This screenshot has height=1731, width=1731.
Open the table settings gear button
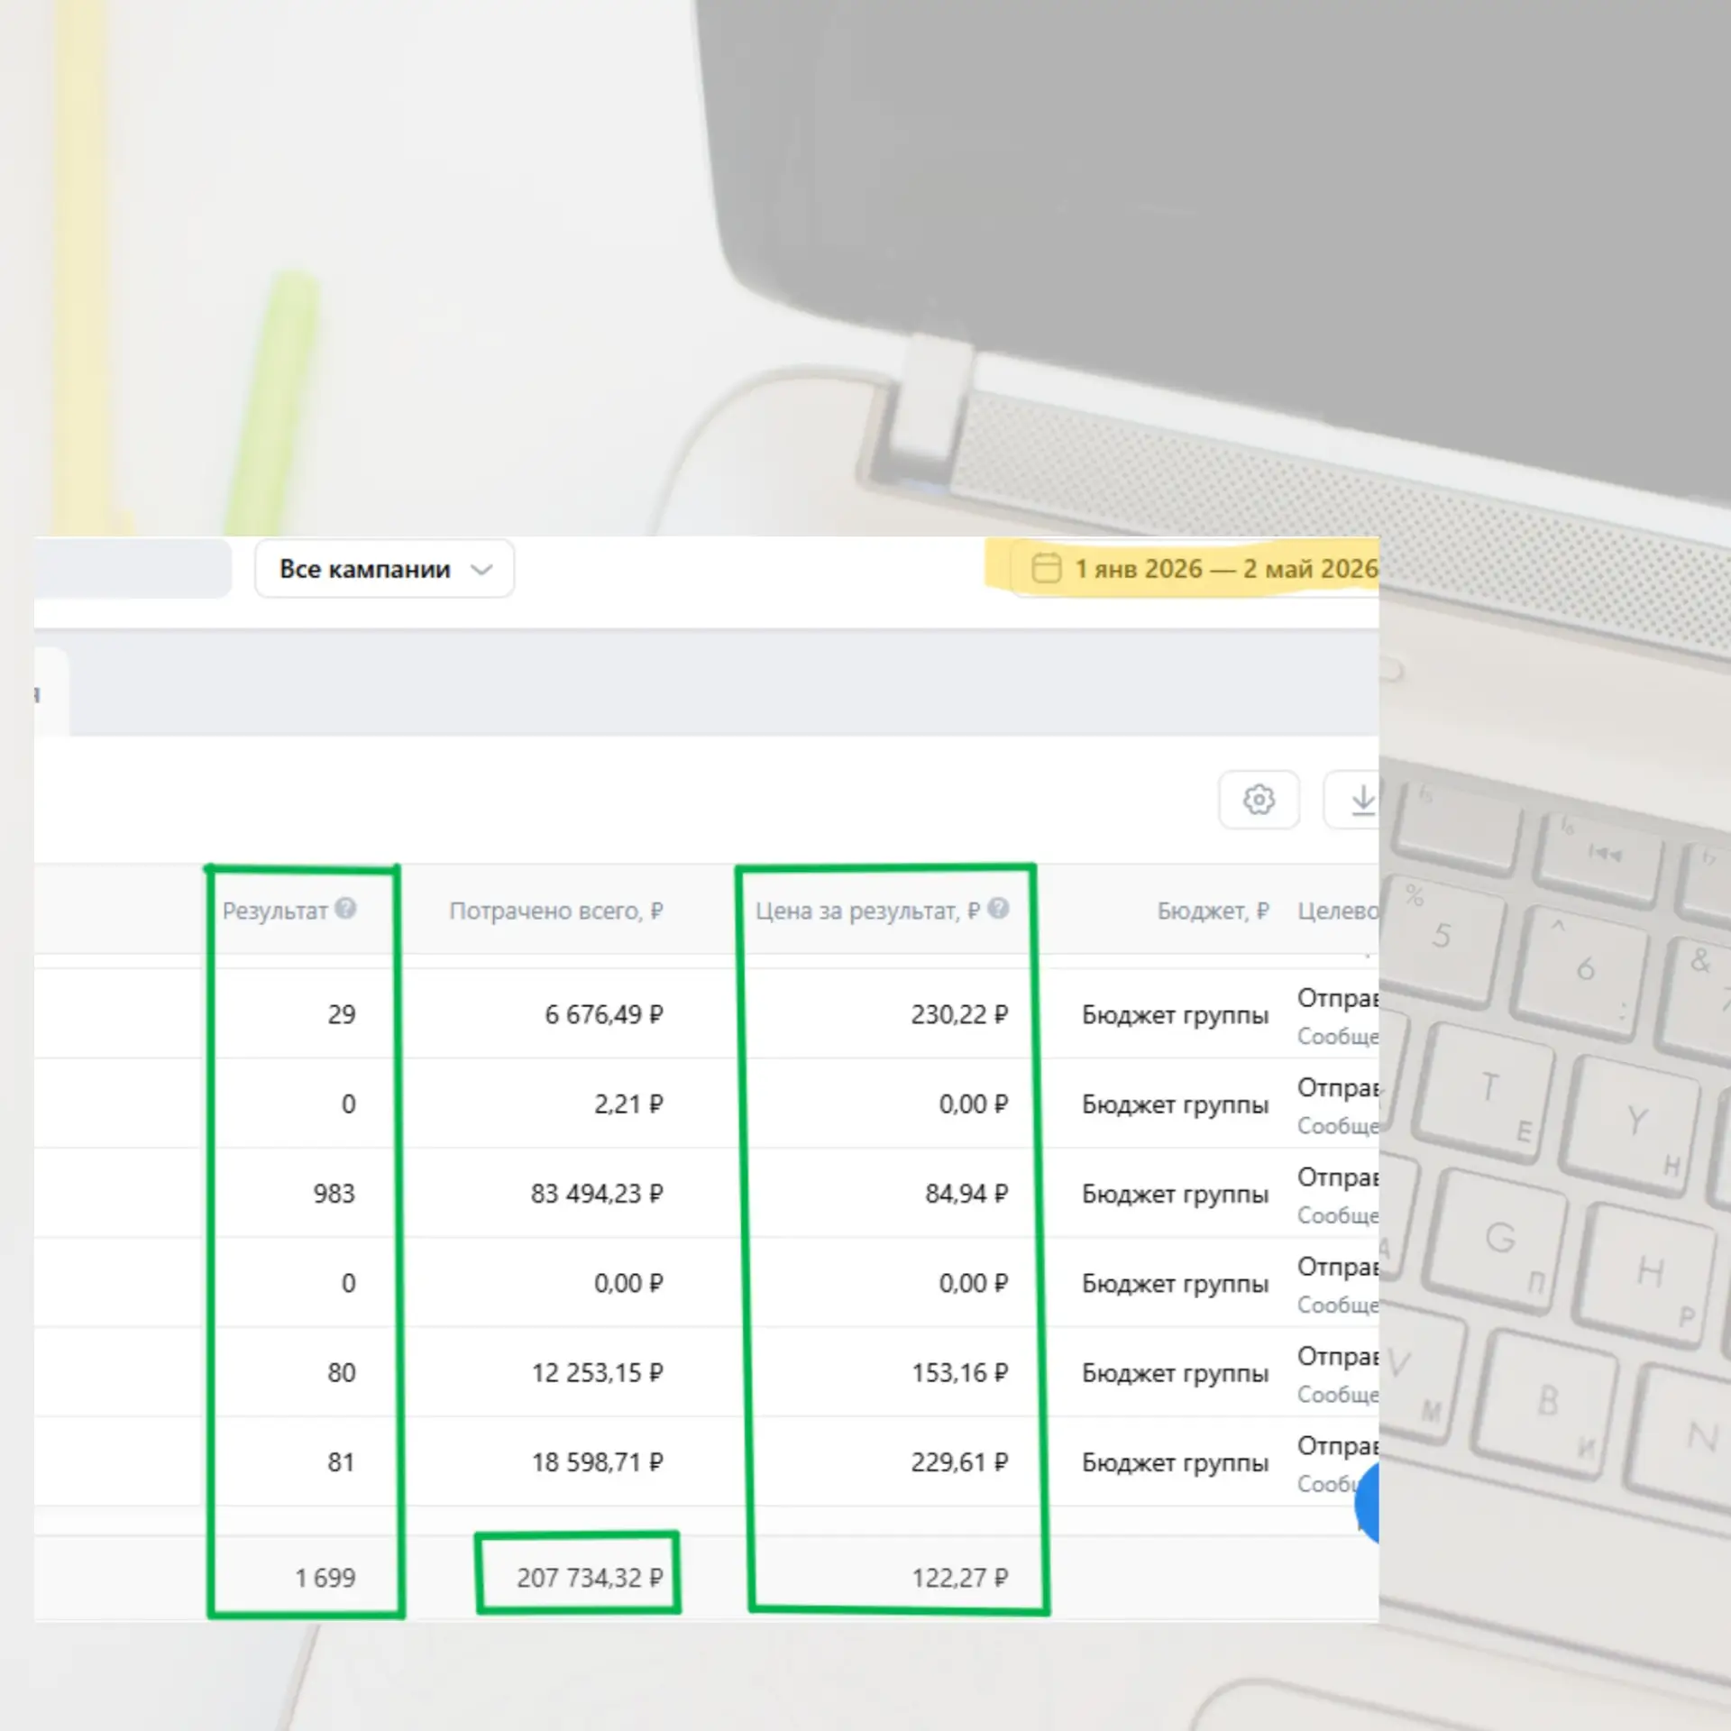tap(1259, 800)
